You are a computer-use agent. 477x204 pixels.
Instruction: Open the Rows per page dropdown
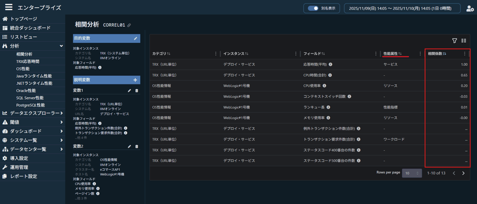click(412, 173)
